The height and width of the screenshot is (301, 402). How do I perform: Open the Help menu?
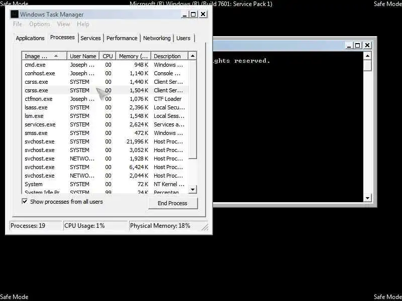point(83,24)
